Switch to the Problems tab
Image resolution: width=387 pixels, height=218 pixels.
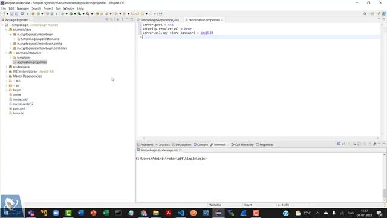[145, 145]
